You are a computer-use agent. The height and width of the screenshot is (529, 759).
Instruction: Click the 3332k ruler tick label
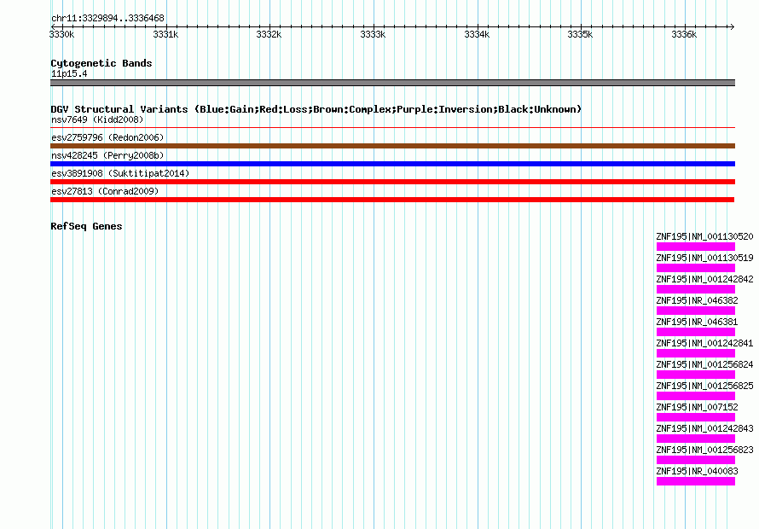pyautogui.click(x=269, y=34)
